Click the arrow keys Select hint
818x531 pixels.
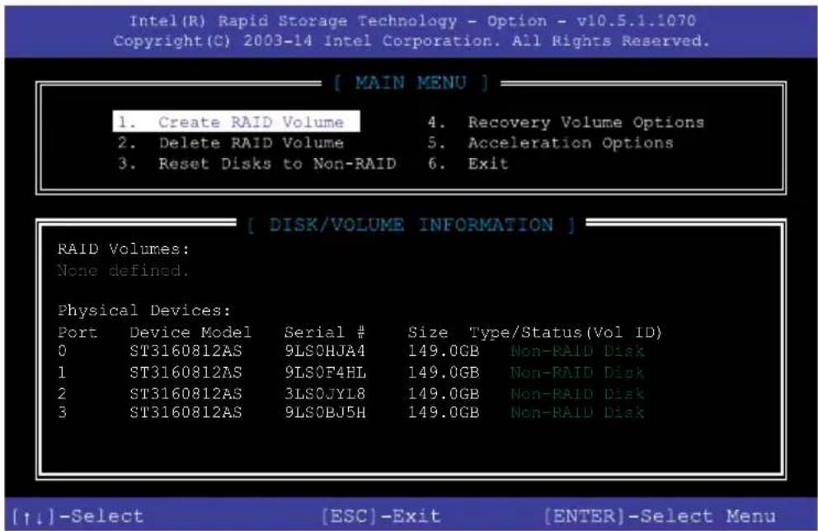point(78,516)
